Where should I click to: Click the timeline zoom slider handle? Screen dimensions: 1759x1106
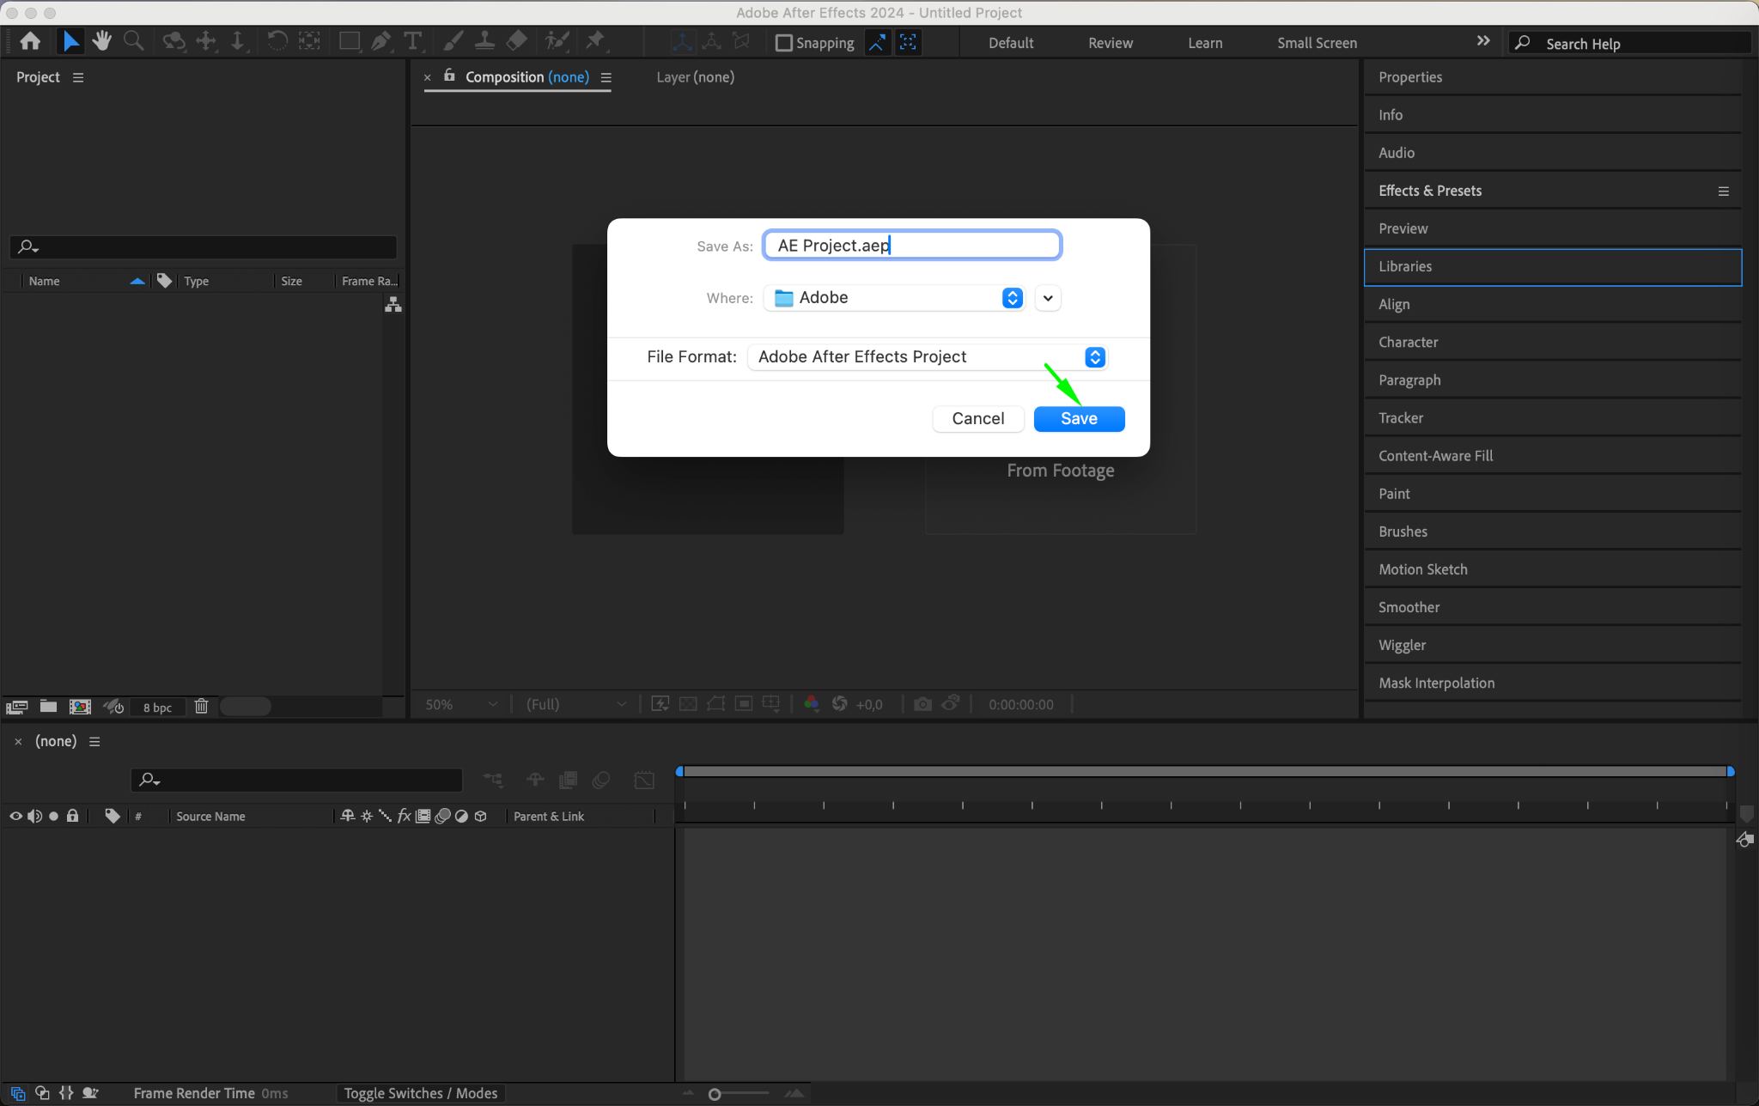(715, 1094)
